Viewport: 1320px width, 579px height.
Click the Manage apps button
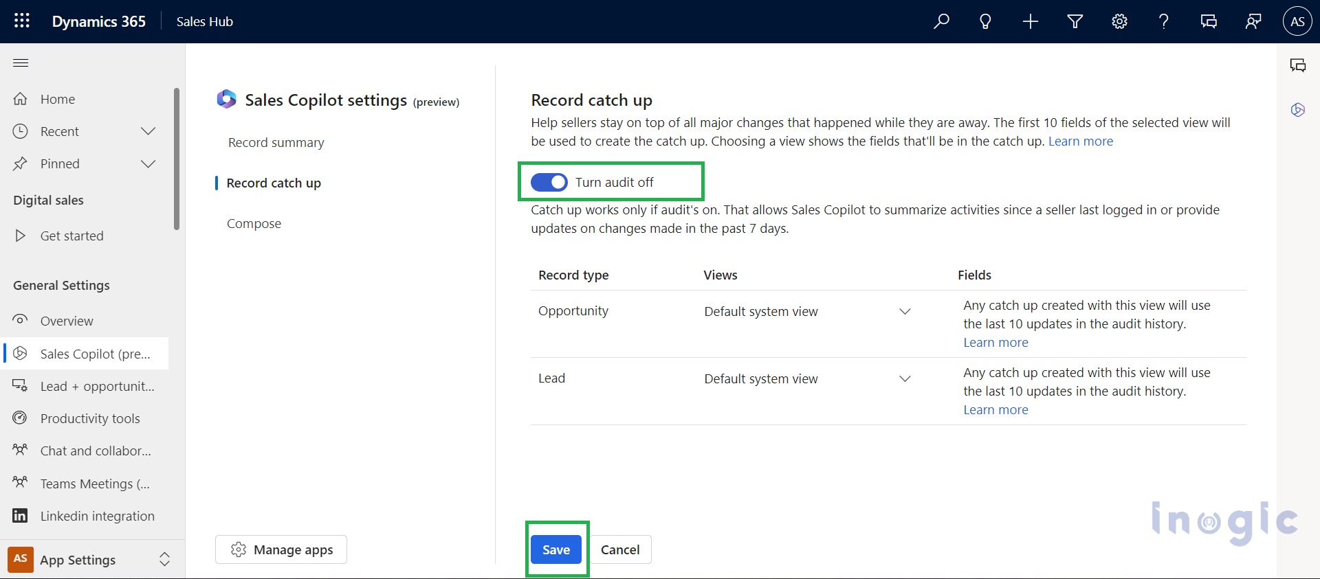tap(281, 549)
